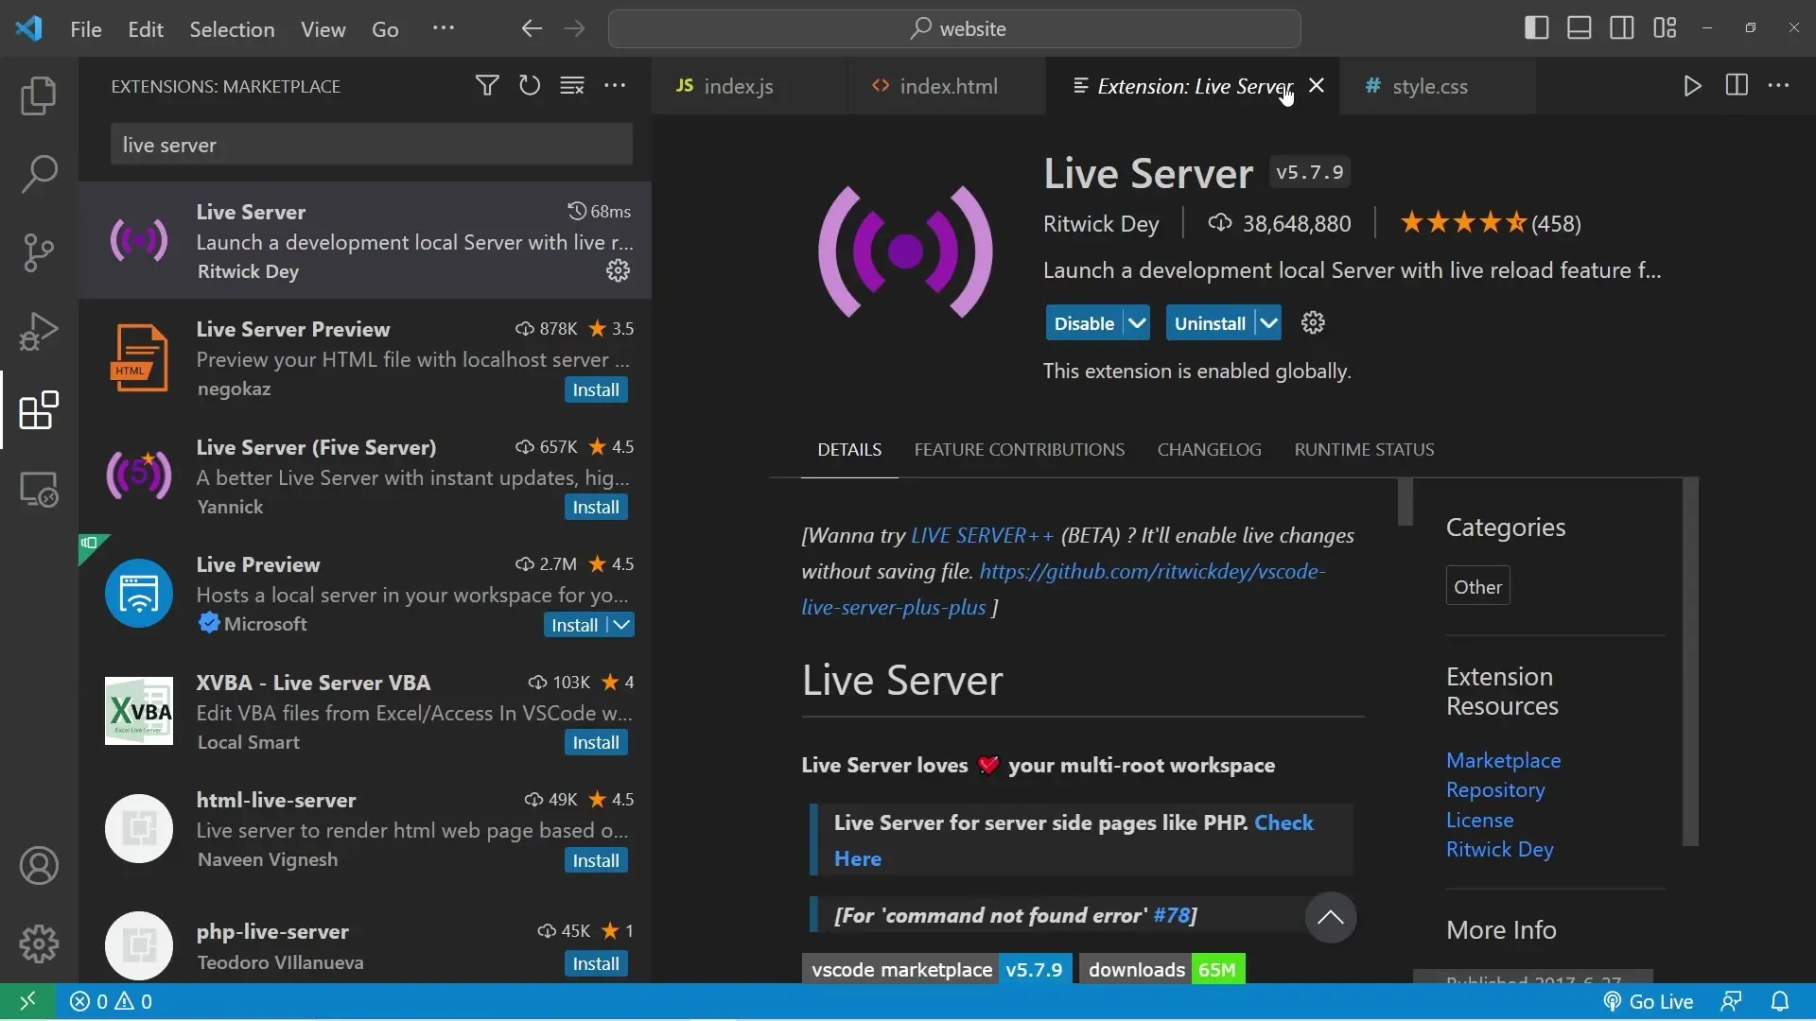1816x1021 pixels.
Task: Uninstall the Live Server extension
Action: pyautogui.click(x=1210, y=323)
